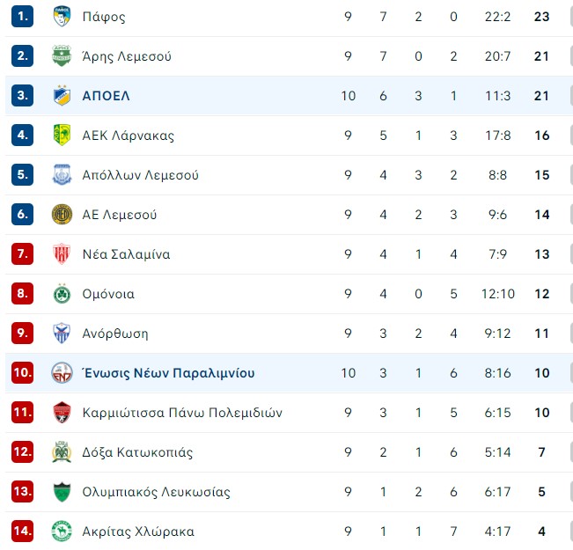This screenshot has width=573, height=550.
Task: Select the ΑΕΚ Λάρνακας yellow-green badge
Action: click(x=62, y=135)
